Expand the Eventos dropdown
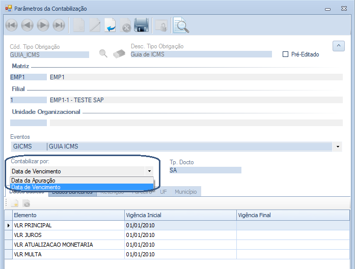This screenshot has width=355, height=269. tap(338, 147)
